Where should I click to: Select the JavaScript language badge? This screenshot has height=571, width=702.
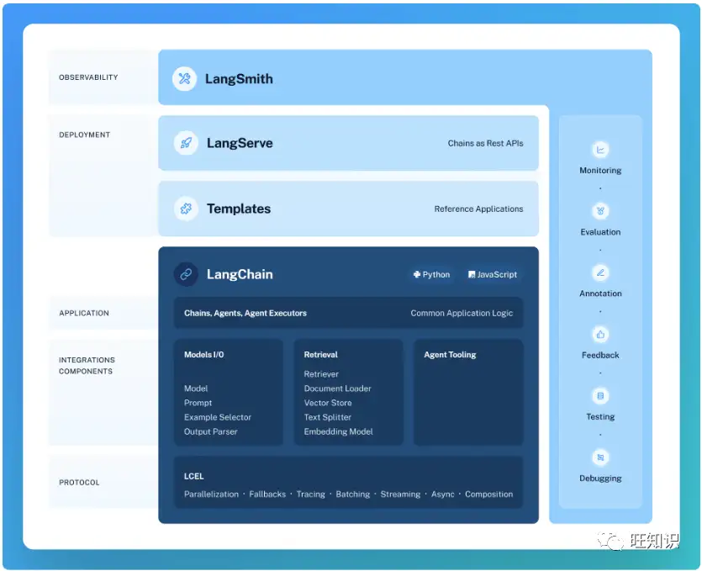pyautogui.click(x=493, y=274)
